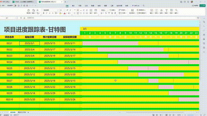This screenshot has height=116, width=207.
Task: Open a new tab with plus button
Action: pos(65,2)
